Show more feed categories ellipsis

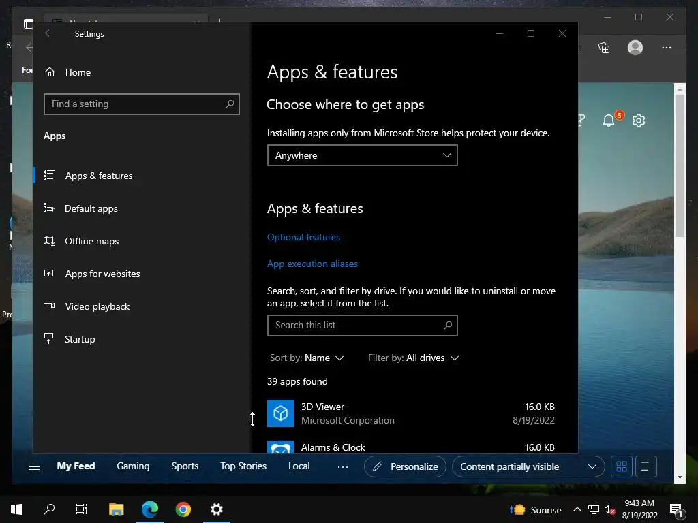[343, 467]
